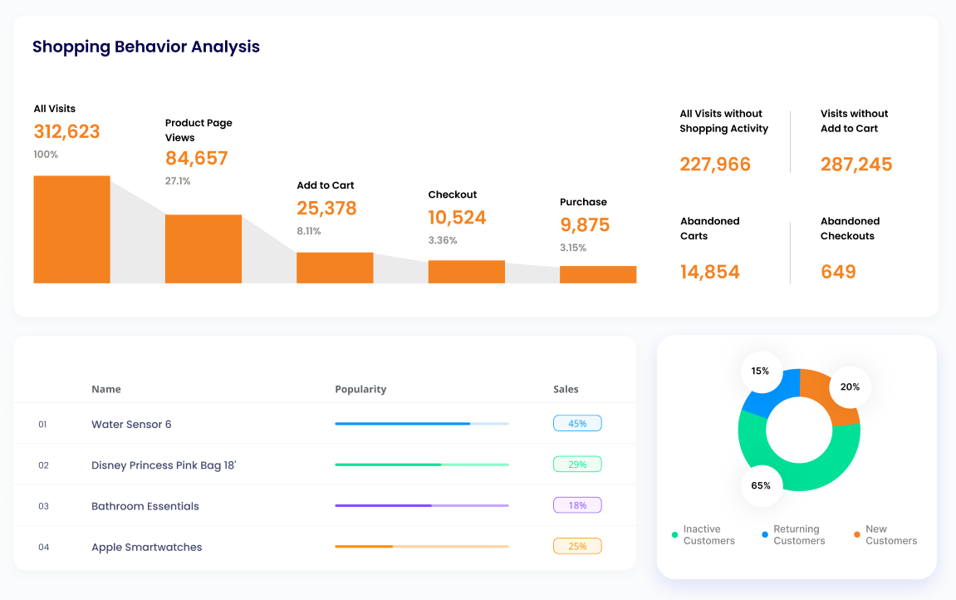Sort by the Sales column header
Viewport: 956px width, 600px height.
pyautogui.click(x=566, y=389)
